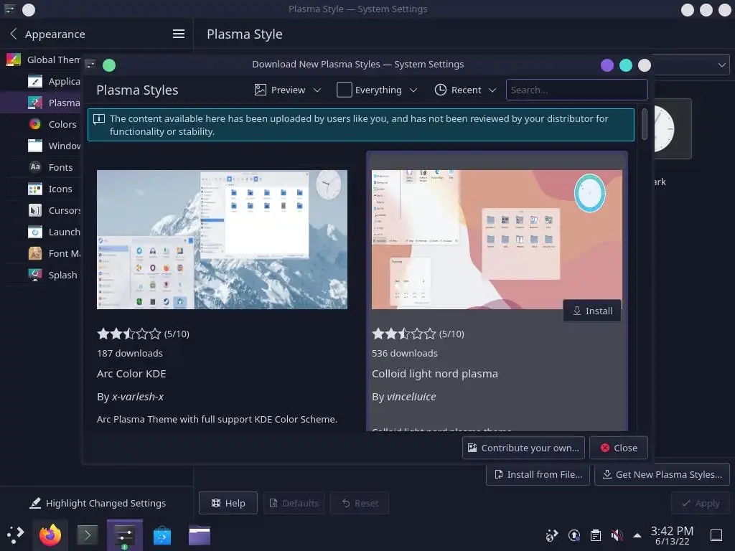Open the Konsole terminal from the taskbar

pyautogui.click(x=87, y=535)
